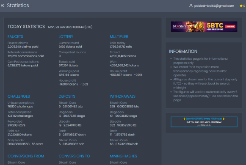Click the CONVERSIONS FROM heading
Screen dimensions: 246x165
pyautogui.click(x=26, y=156)
